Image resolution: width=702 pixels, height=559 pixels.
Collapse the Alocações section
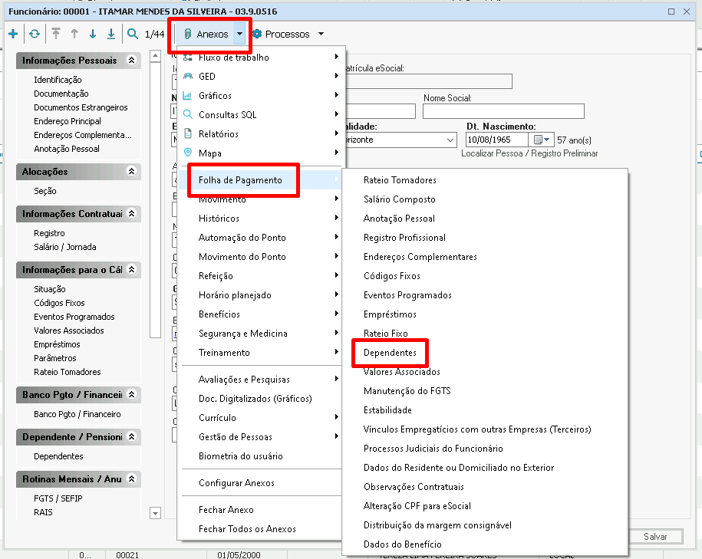[132, 172]
